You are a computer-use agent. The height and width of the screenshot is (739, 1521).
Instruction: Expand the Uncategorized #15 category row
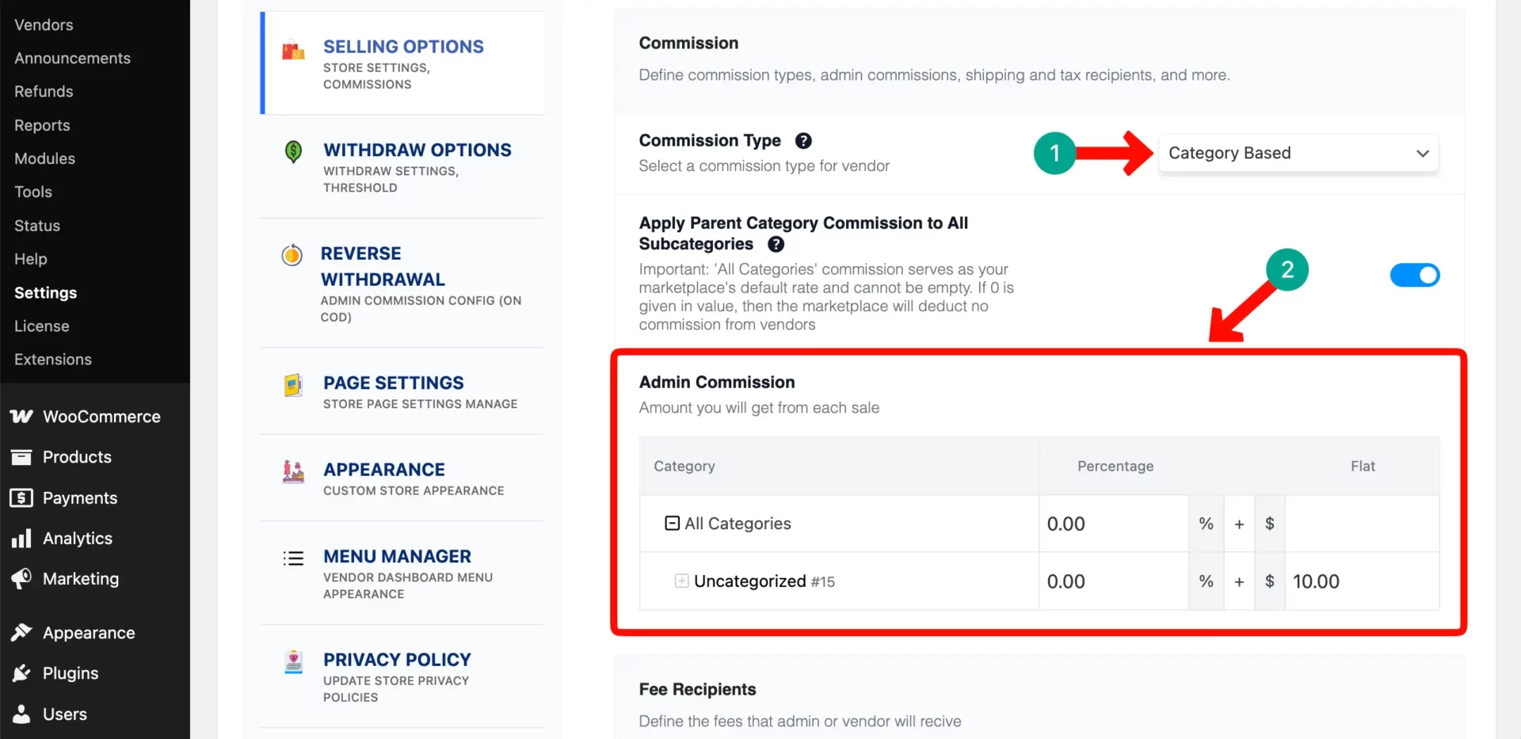coord(681,581)
